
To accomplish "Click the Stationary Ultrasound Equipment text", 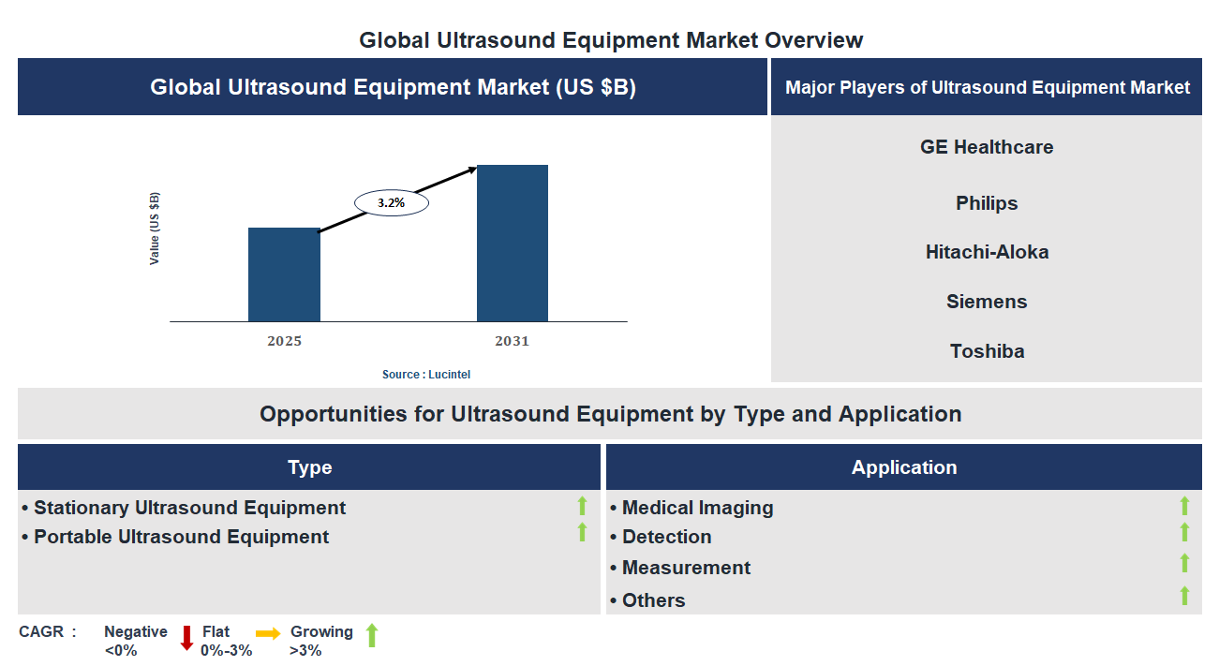I will click(189, 508).
